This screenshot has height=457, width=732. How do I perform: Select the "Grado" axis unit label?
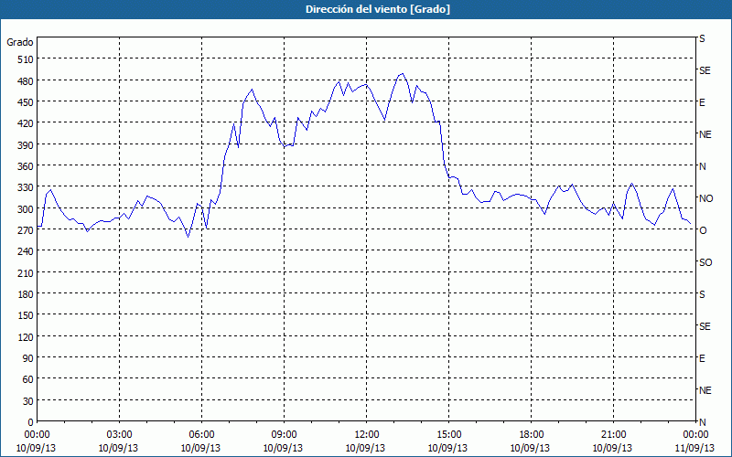pos(20,42)
